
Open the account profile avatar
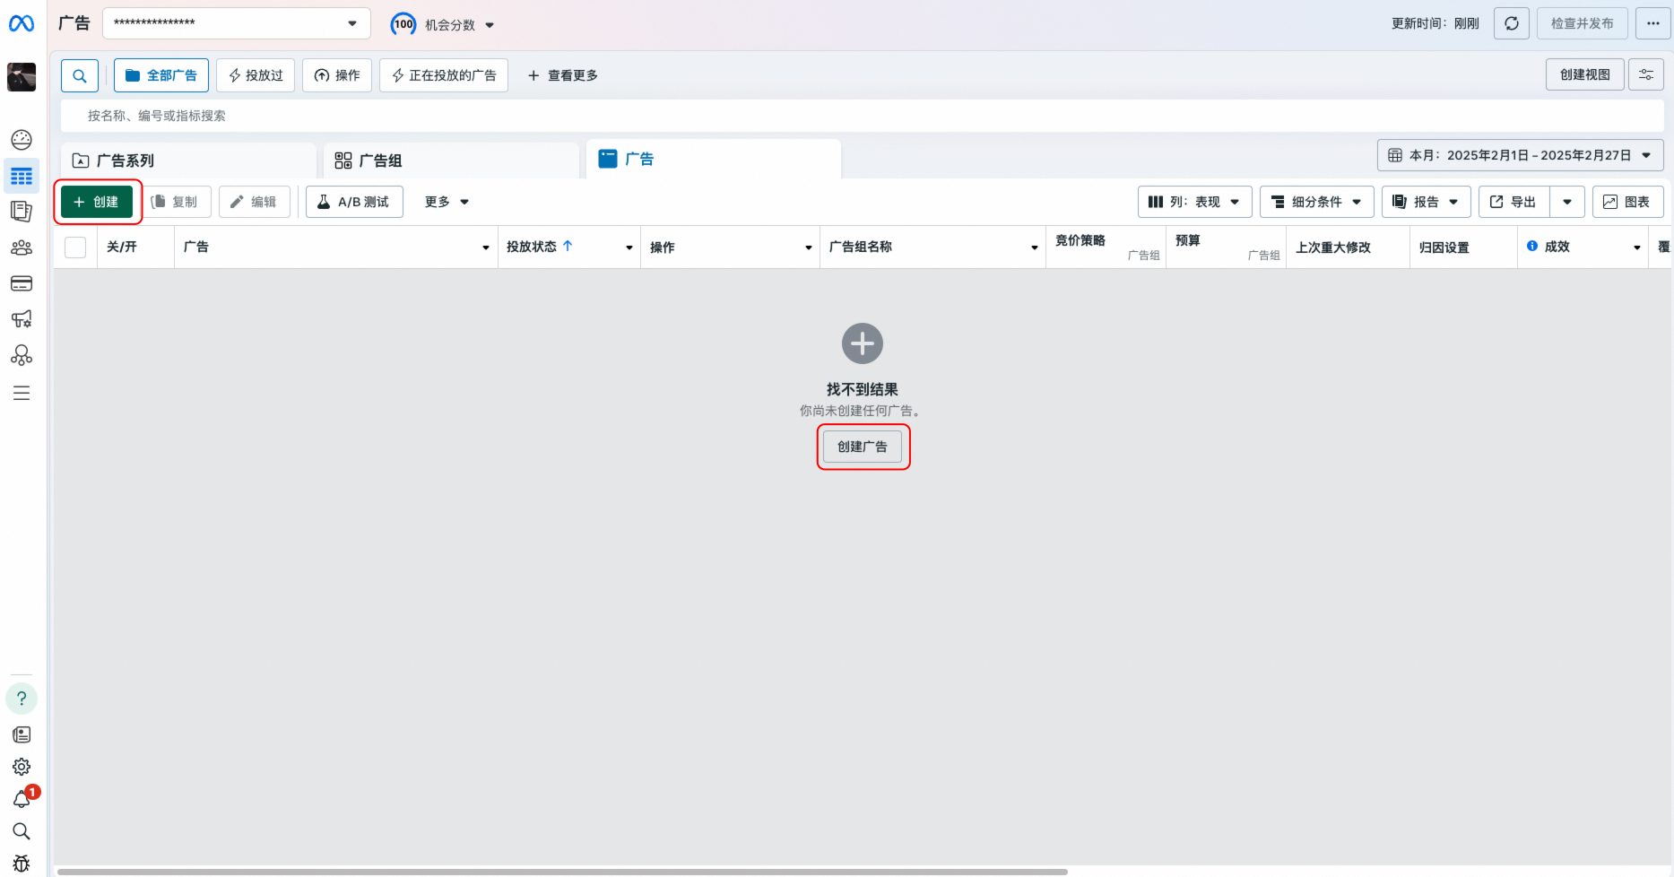[22, 77]
